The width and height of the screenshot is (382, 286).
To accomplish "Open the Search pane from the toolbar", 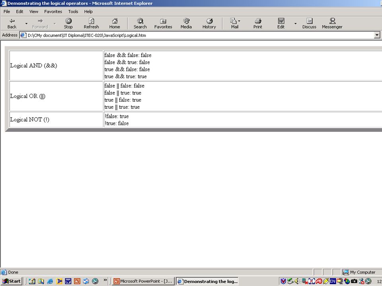I will [140, 23].
